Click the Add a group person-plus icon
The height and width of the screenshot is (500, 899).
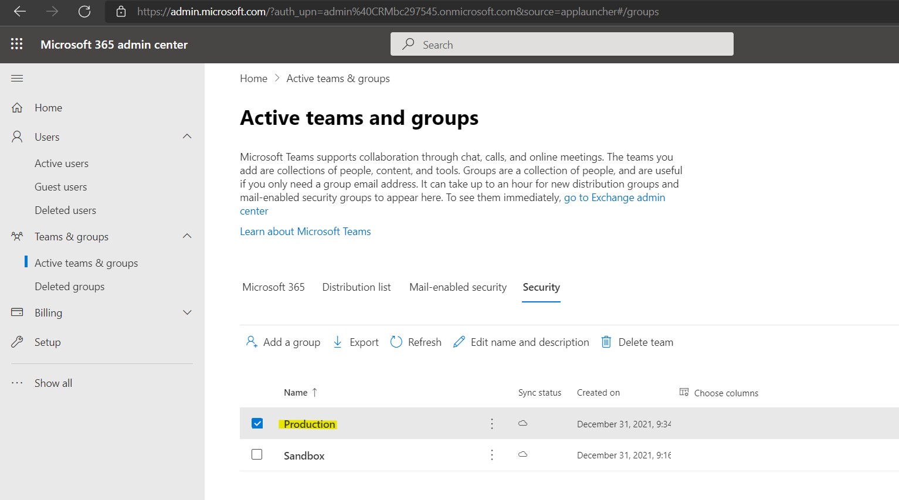click(252, 342)
